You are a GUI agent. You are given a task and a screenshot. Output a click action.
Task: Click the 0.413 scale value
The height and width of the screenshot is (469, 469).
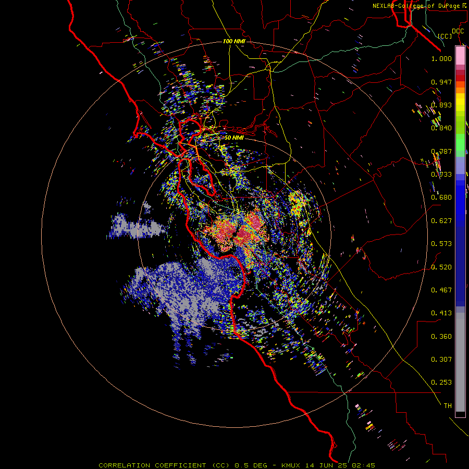[x=441, y=313]
